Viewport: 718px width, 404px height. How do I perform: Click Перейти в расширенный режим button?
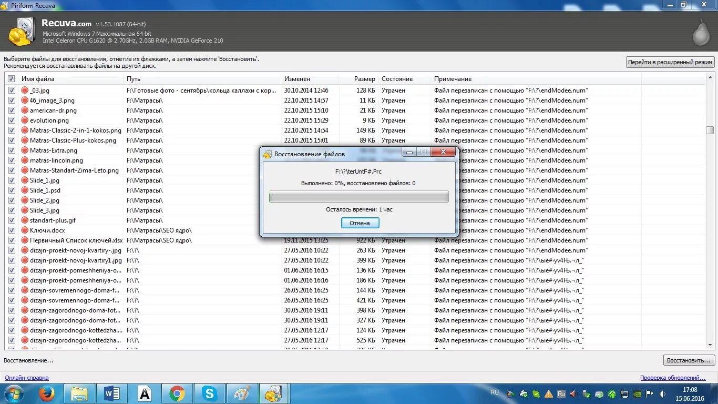(x=670, y=62)
